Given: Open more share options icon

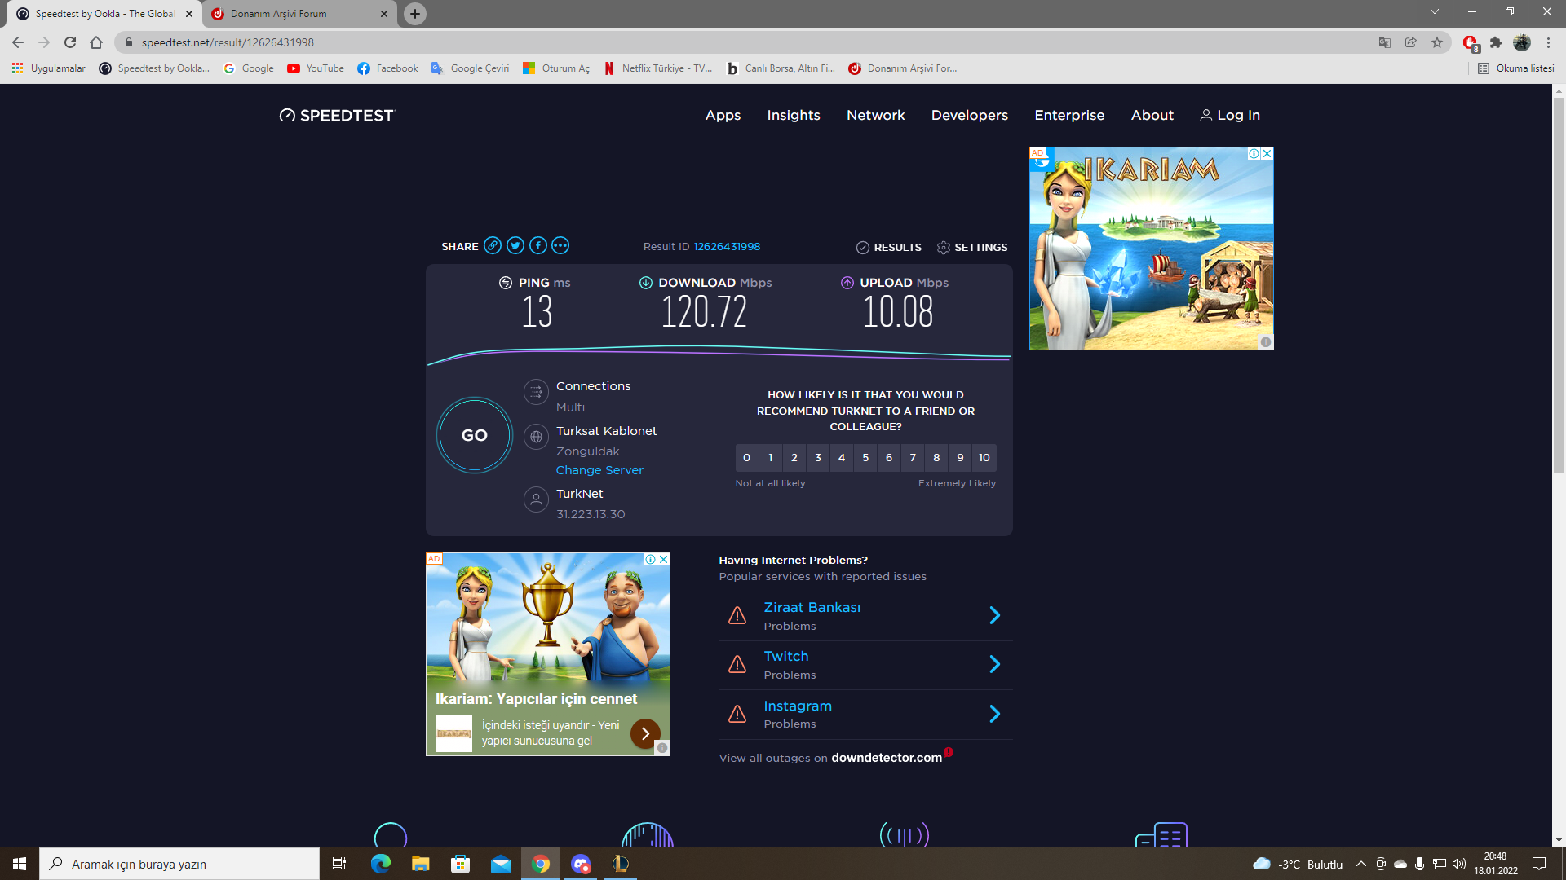Looking at the screenshot, I should coord(560,245).
